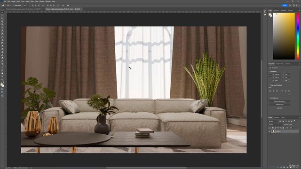Select the Gradient tool

[2, 49]
